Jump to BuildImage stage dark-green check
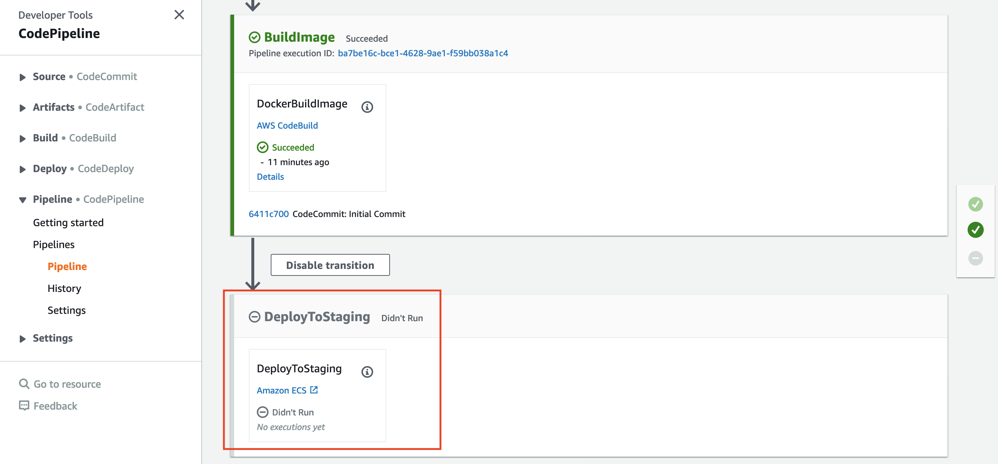Screen dimensions: 998x464 click(x=975, y=230)
